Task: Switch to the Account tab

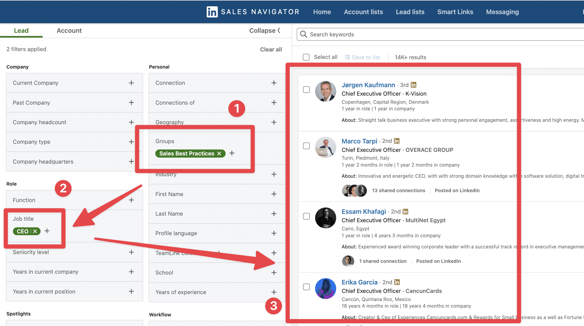Action: pos(69,31)
